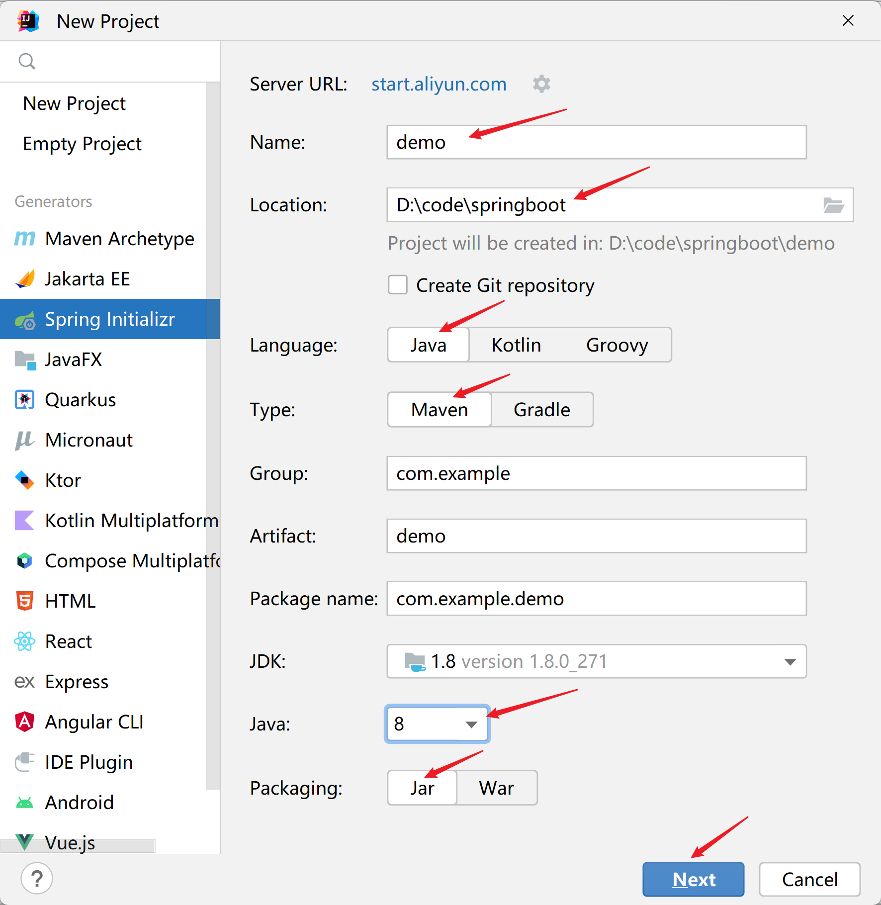
Task: Open server URL settings gear
Action: point(541,84)
